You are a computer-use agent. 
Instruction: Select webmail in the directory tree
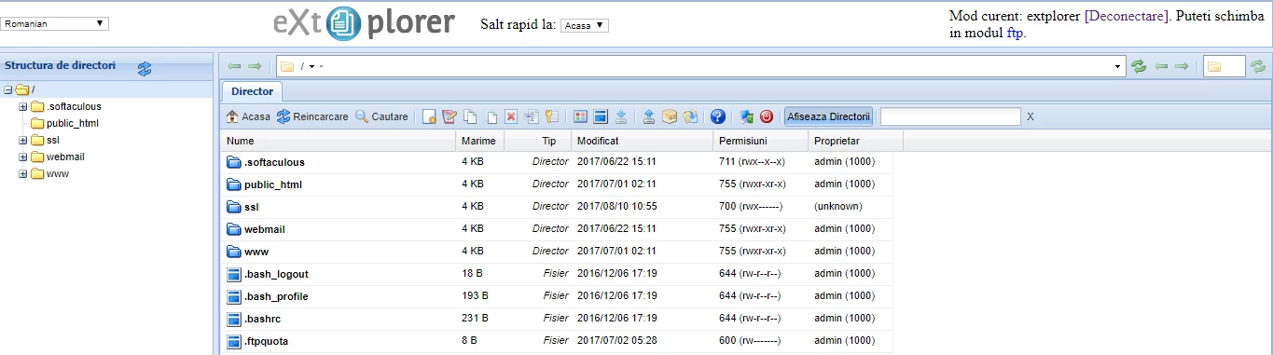click(x=64, y=157)
